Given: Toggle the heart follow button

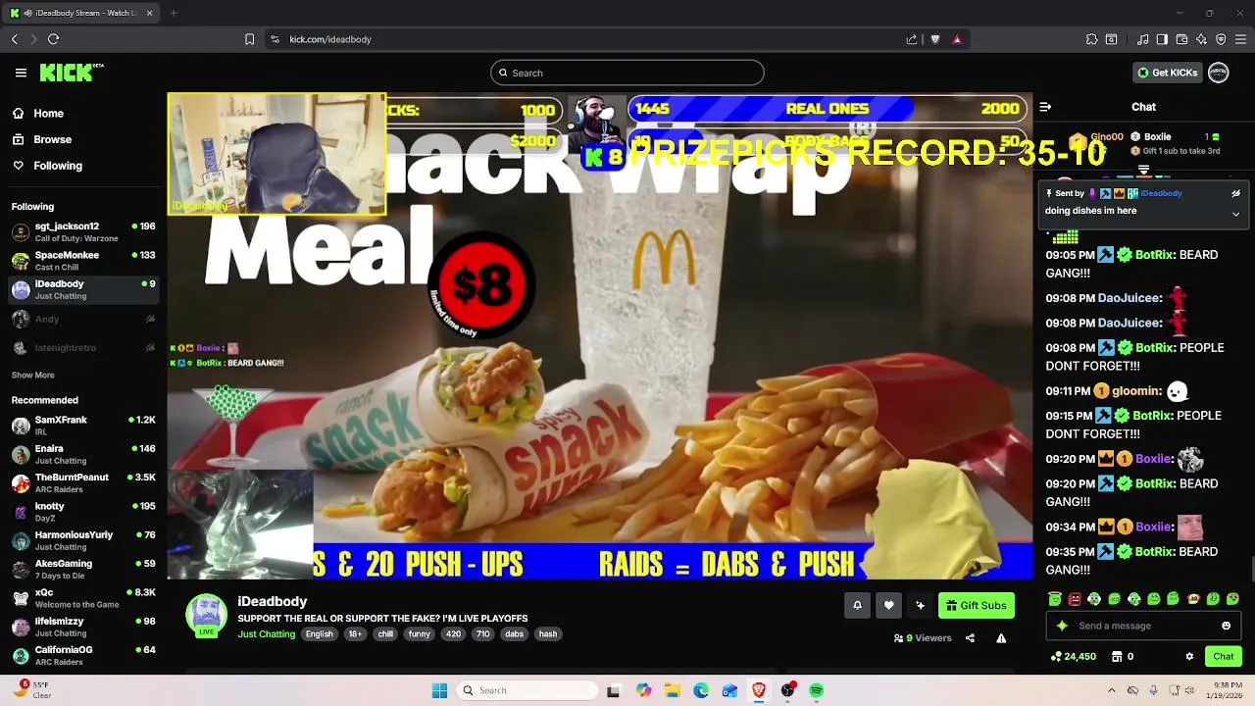Looking at the screenshot, I should (888, 605).
